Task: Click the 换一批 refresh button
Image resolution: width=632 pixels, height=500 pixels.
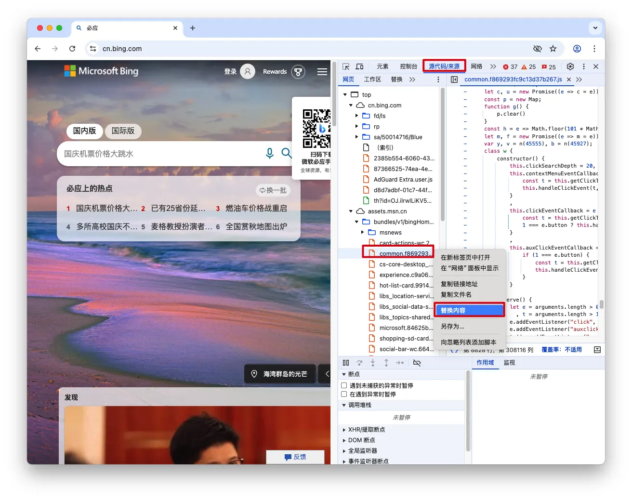Action: tap(273, 190)
